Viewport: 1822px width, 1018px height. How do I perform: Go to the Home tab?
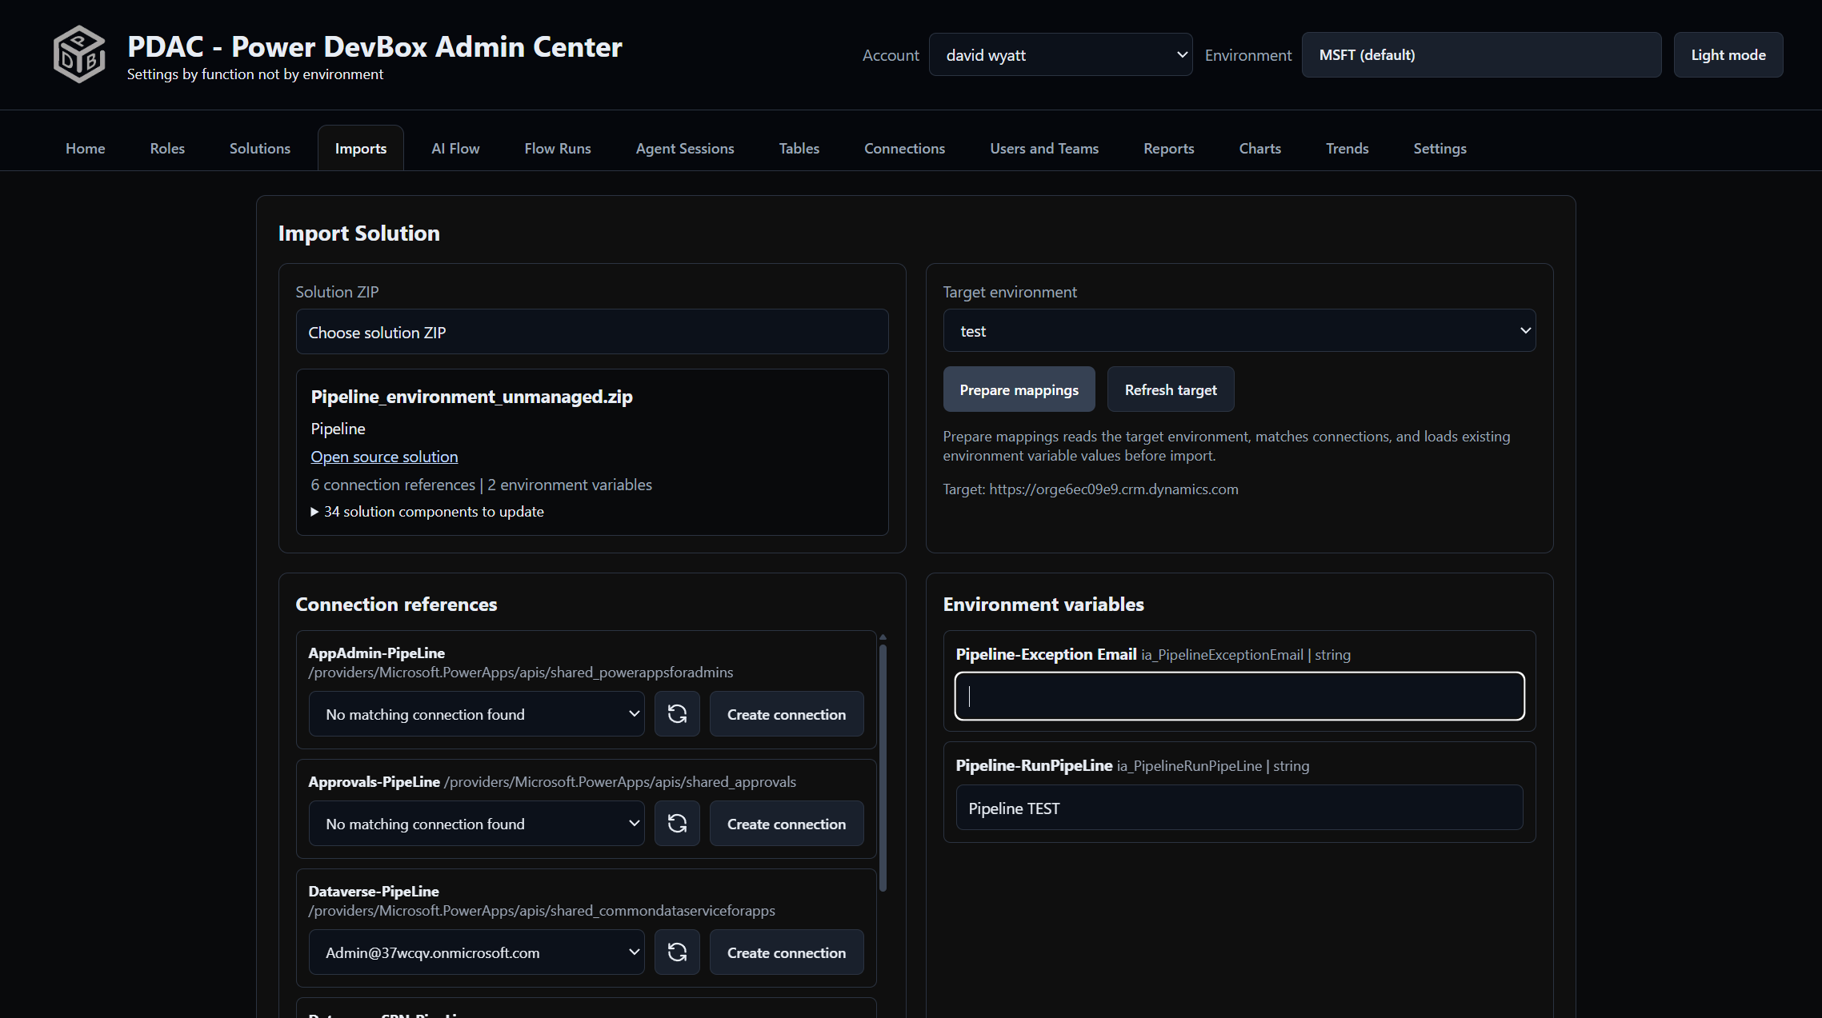(86, 148)
